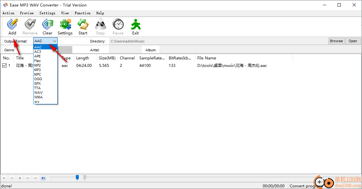Image resolution: width=362 pixels, height=189 pixels.
Task: Click the length value 04:24.00
Action: click(84, 66)
